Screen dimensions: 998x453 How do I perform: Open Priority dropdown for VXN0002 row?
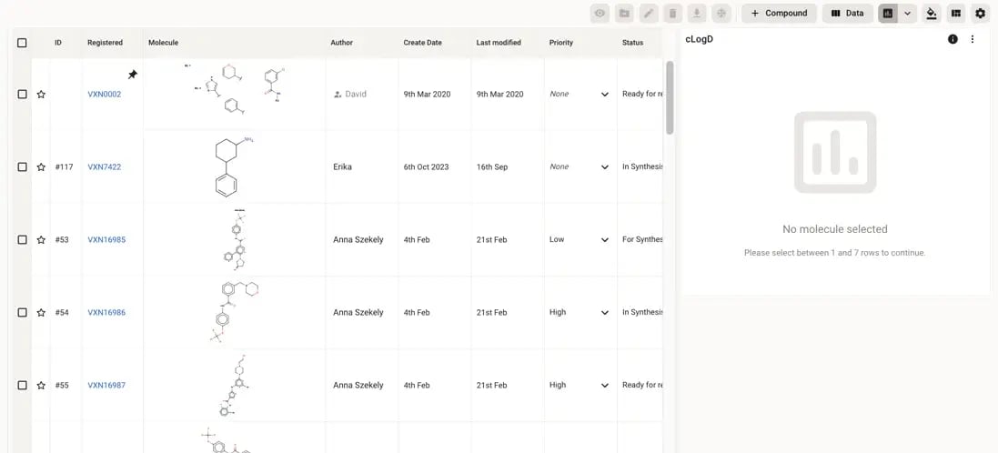(604, 95)
